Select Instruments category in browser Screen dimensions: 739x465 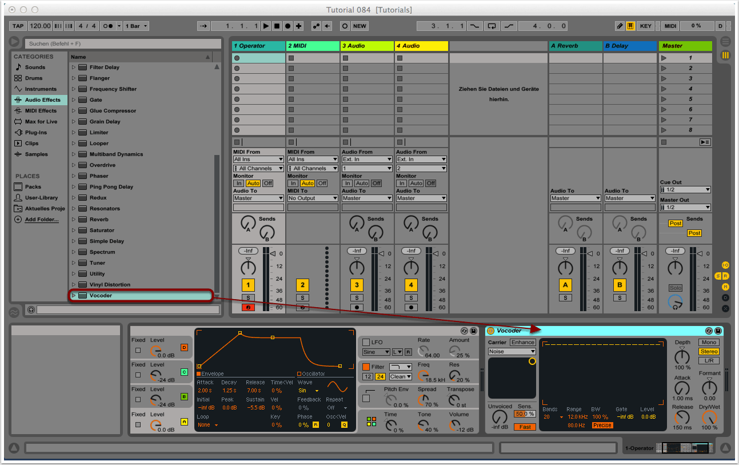pyautogui.click(x=40, y=89)
